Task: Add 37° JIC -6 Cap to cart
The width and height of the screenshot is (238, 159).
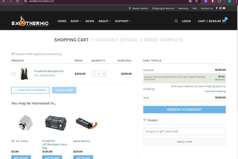Action: (x=21, y=157)
